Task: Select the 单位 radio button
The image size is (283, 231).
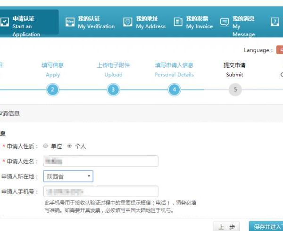Action: pos(46,146)
